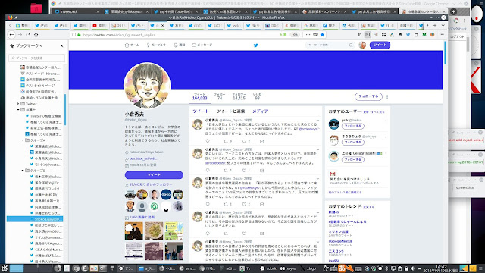Open 通知 in Twitter navigation

point(180,45)
